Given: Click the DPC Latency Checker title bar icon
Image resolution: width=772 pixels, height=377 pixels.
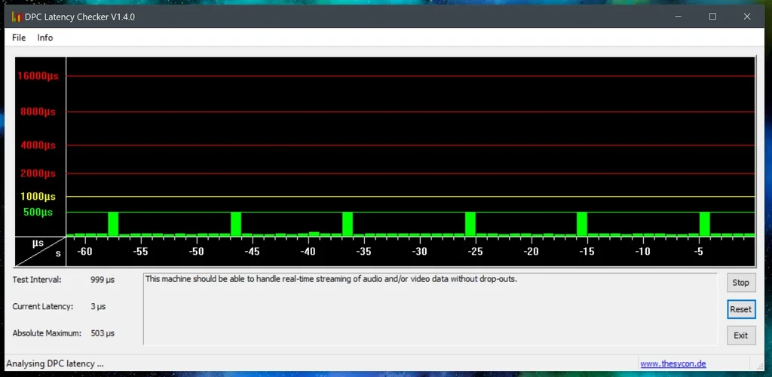Looking at the screenshot, I should point(17,17).
